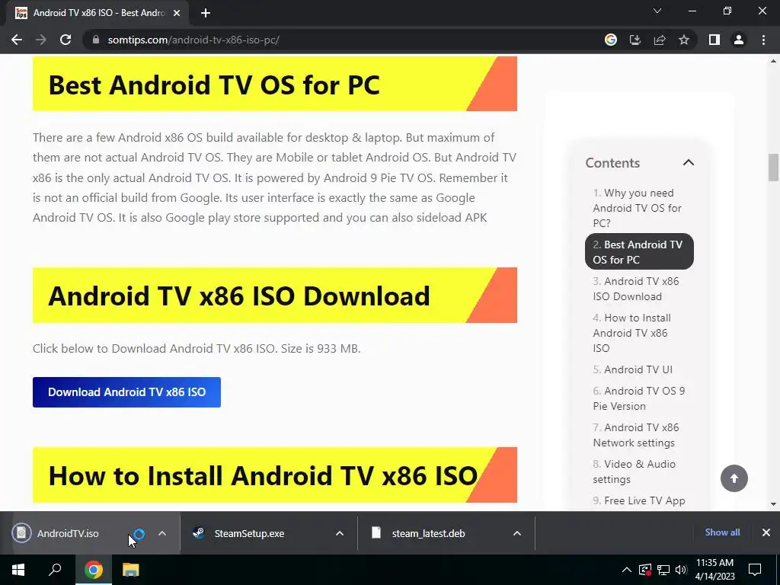The width and height of the screenshot is (780, 585).
Task: Reload the somtips.com page
Action: [66, 40]
